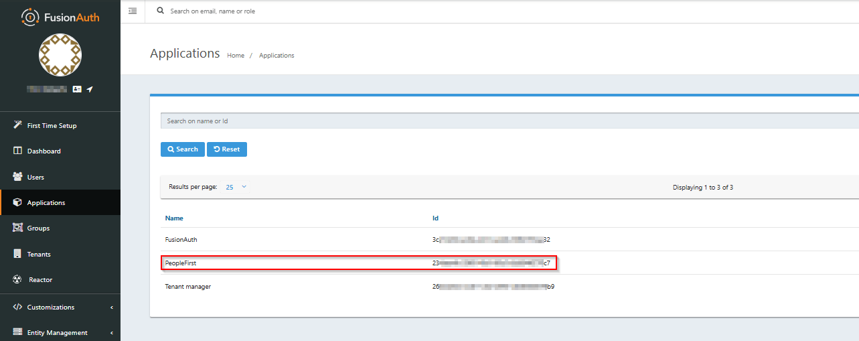The image size is (859, 341).
Task: Click the magic wand First Time Setup icon
Action: 17,125
